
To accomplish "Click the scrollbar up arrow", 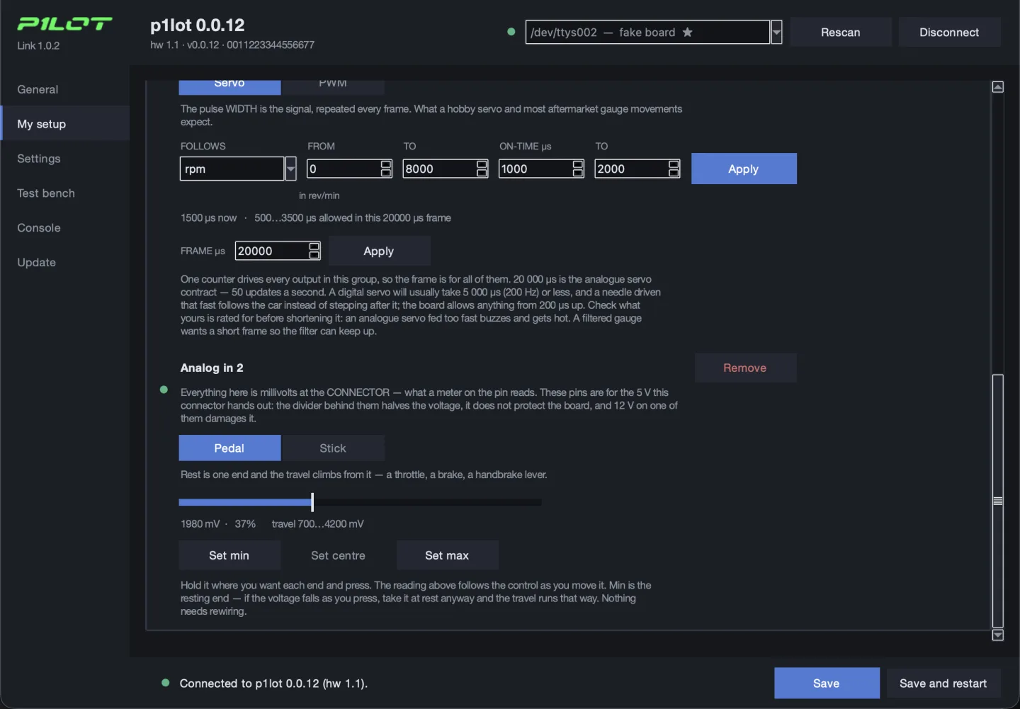I will (x=998, y=87).
